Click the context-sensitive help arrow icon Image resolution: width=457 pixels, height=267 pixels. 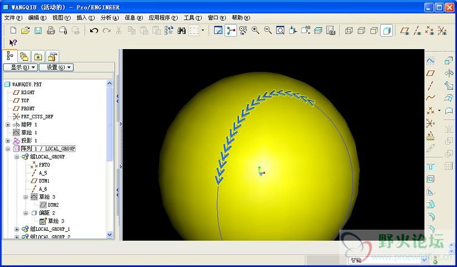coord(13,43)
